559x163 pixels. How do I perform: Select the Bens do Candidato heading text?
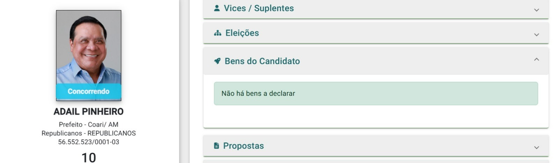coord(262,61)
